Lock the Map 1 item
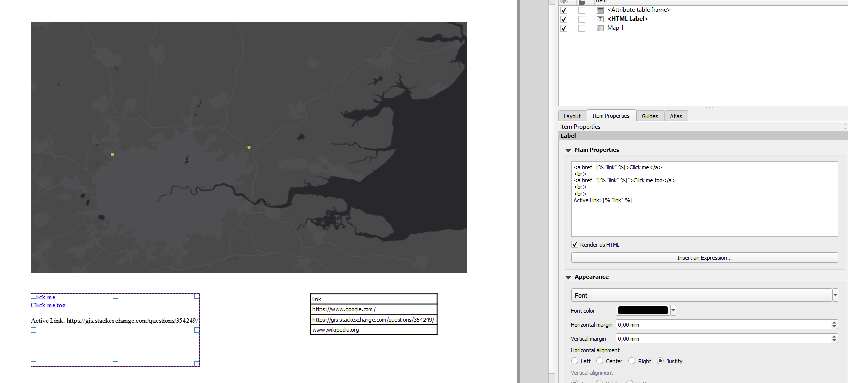Viewport: 848px width, 383px height. point(582,28)
